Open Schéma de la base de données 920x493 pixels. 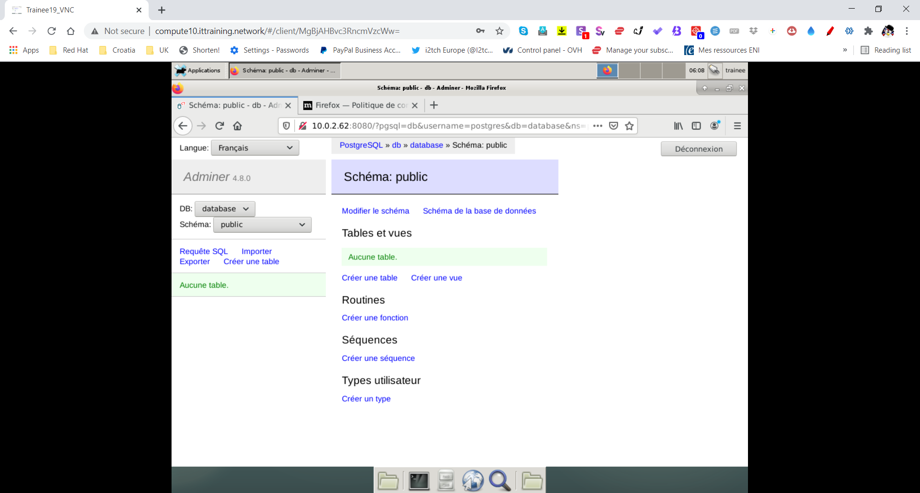tap(479, 211)
